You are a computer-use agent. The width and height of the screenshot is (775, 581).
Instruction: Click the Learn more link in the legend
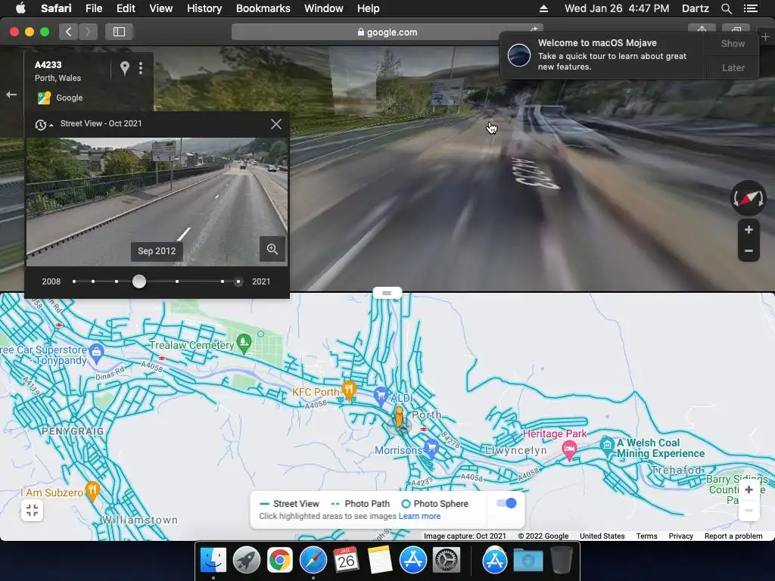[419, 516]
